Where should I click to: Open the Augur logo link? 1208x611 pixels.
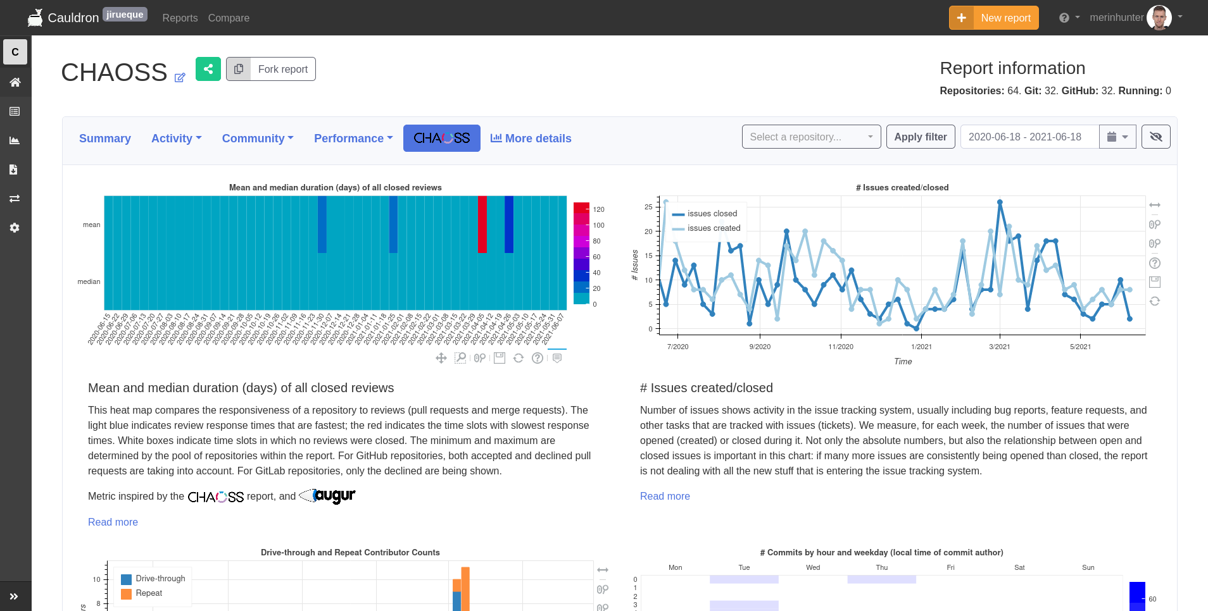coord(327,495)
